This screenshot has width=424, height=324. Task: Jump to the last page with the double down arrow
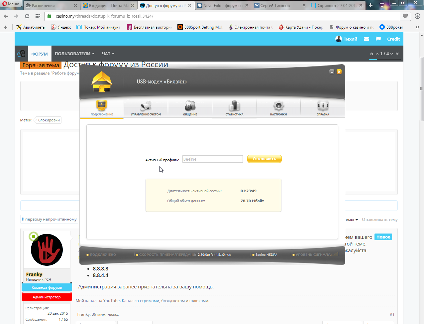pyautogui.click(x=397, y=54)
